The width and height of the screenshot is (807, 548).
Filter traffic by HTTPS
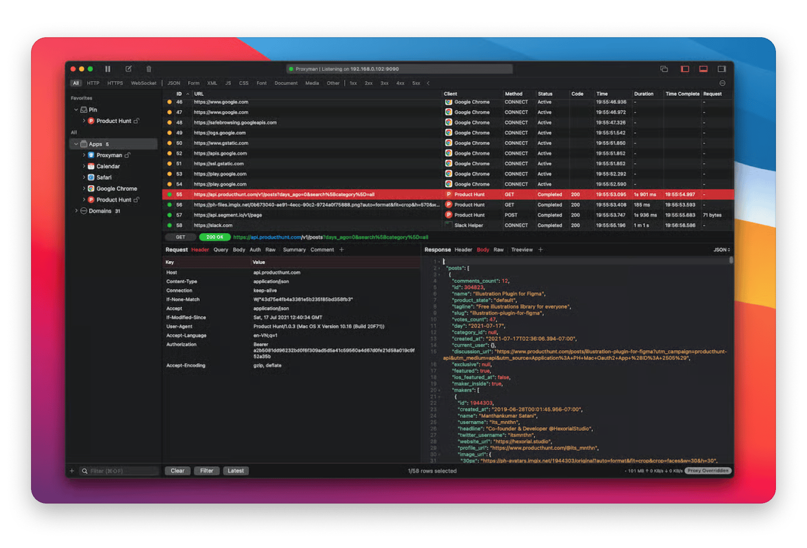[x=115, y=83]
